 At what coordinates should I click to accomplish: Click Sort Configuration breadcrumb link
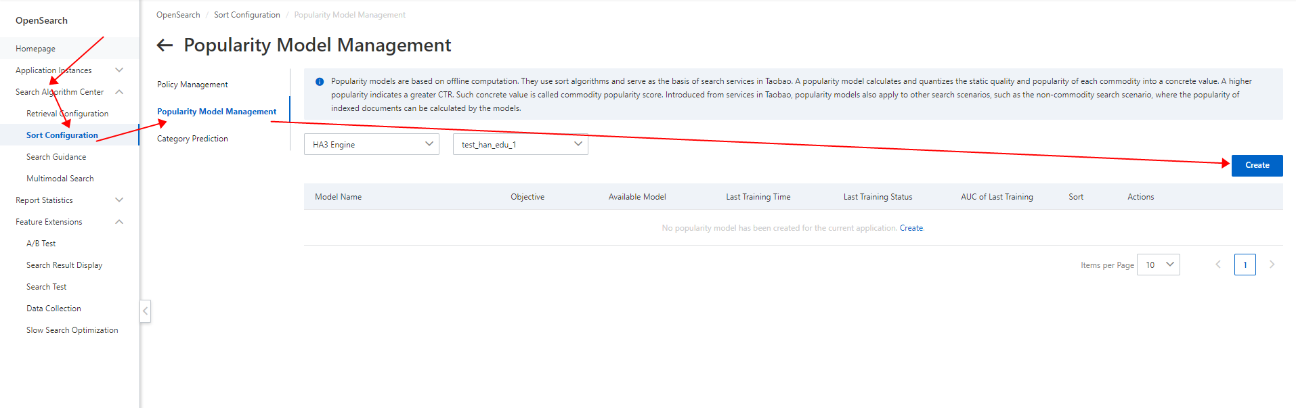(247, 15)
